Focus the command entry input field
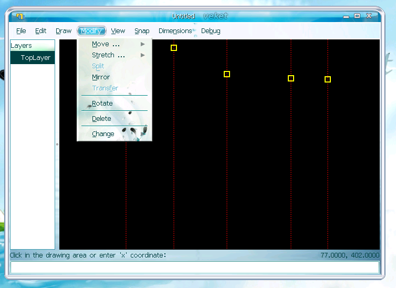The height and width of the screenshot is (288, 396). (195, 268)
